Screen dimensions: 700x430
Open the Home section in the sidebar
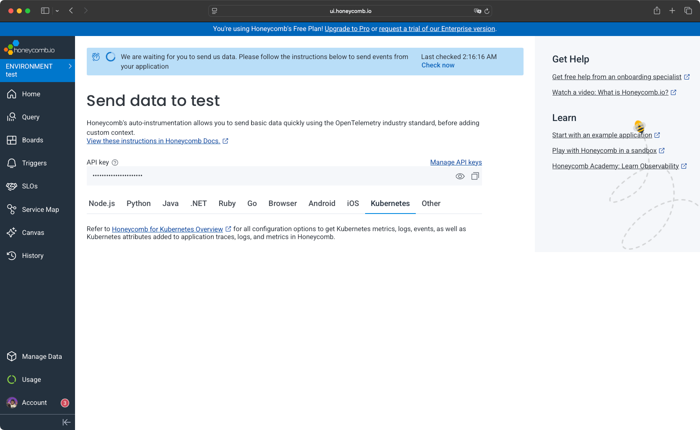pos(31,94)
